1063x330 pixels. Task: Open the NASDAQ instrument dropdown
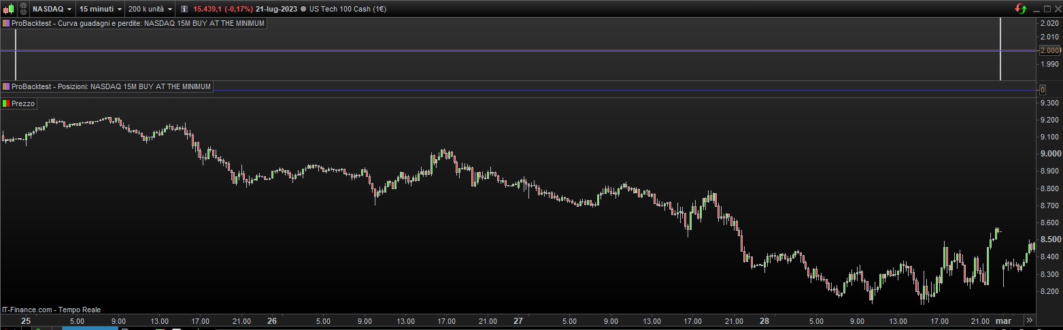[x=52, y=9]
